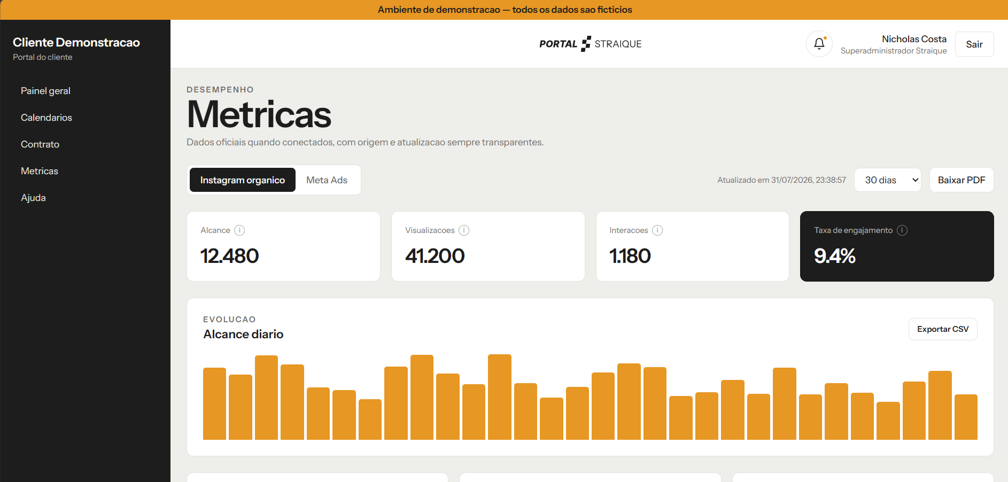Switch to the Instagram organico tab

[243, 180]
